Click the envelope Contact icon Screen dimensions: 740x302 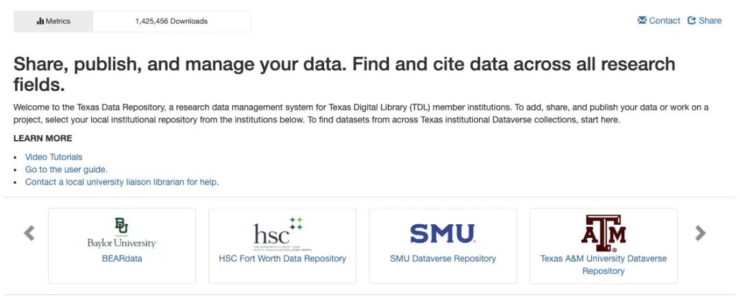(x=642, y=20)
